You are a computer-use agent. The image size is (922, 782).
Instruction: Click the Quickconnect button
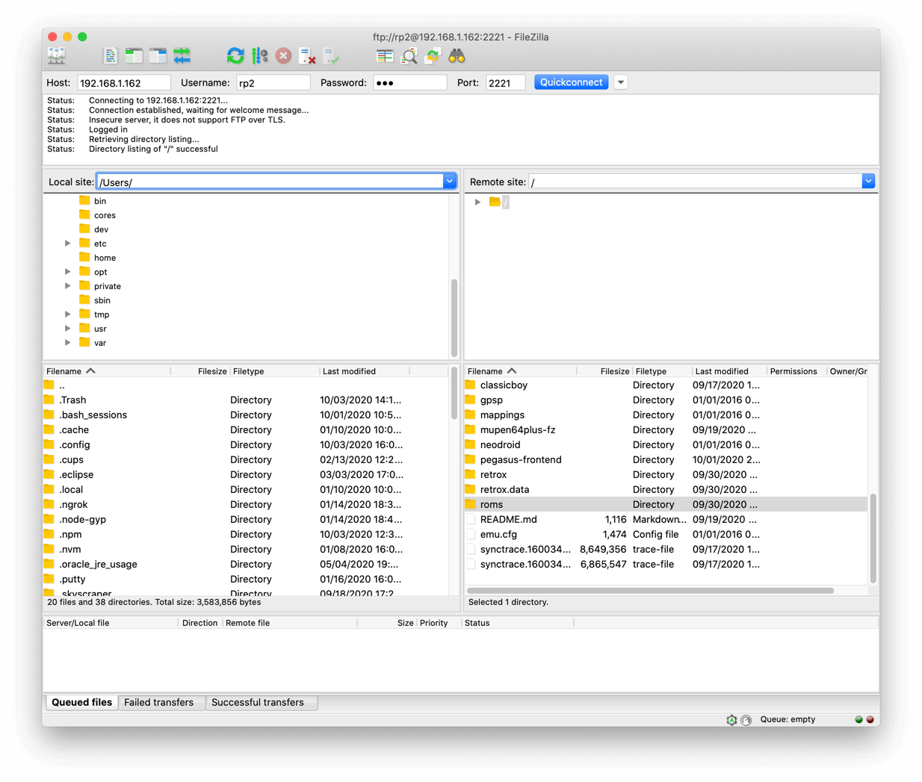(x=571, y=82)
